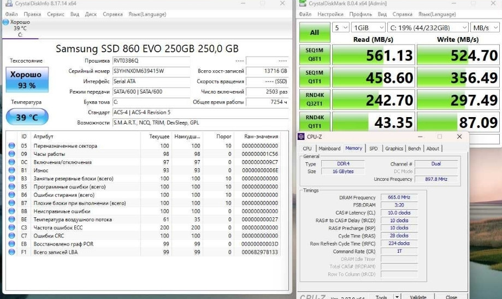Switch to the About tab in CPU-Z
This screenshot has height=299, width=502.
[433, 148]
